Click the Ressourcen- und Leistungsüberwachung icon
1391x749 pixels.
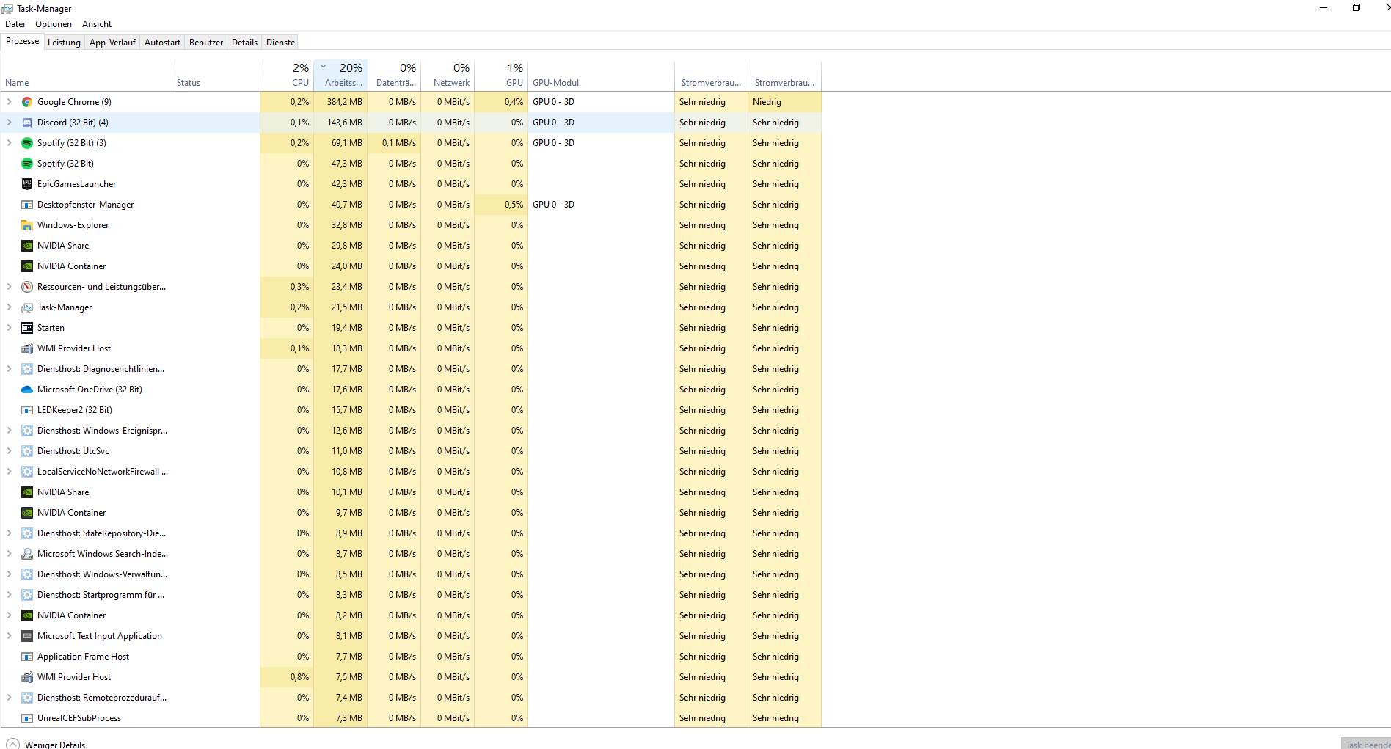27,287
